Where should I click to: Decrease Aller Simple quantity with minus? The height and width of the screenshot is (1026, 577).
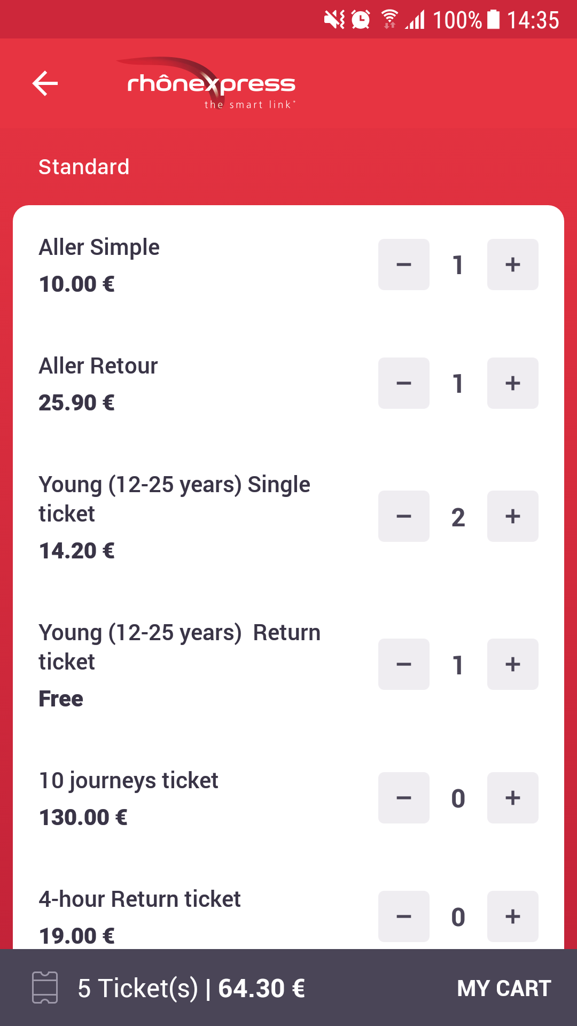[x=404, y=265]
